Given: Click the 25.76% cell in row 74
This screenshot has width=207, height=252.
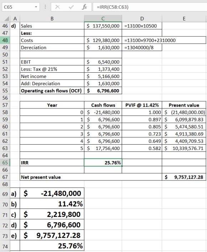Looking at the screenshot, I should tap(52, 246).
